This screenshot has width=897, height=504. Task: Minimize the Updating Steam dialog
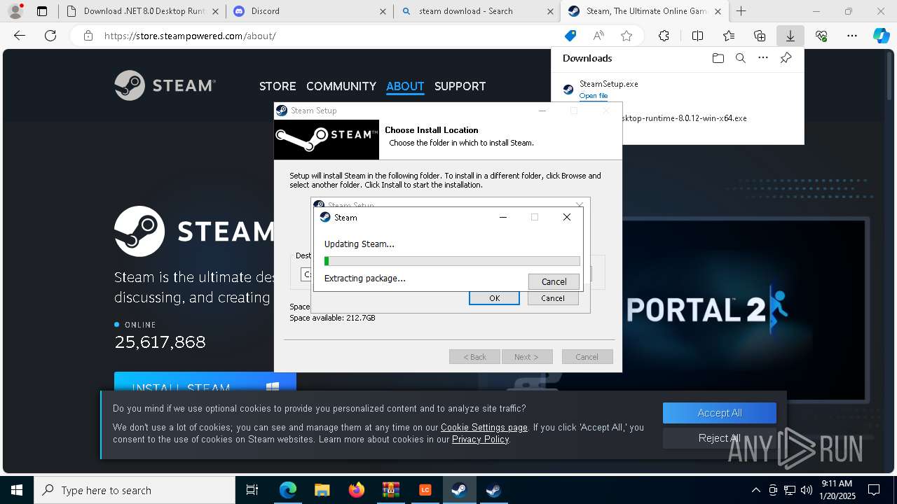click(502, 218)
